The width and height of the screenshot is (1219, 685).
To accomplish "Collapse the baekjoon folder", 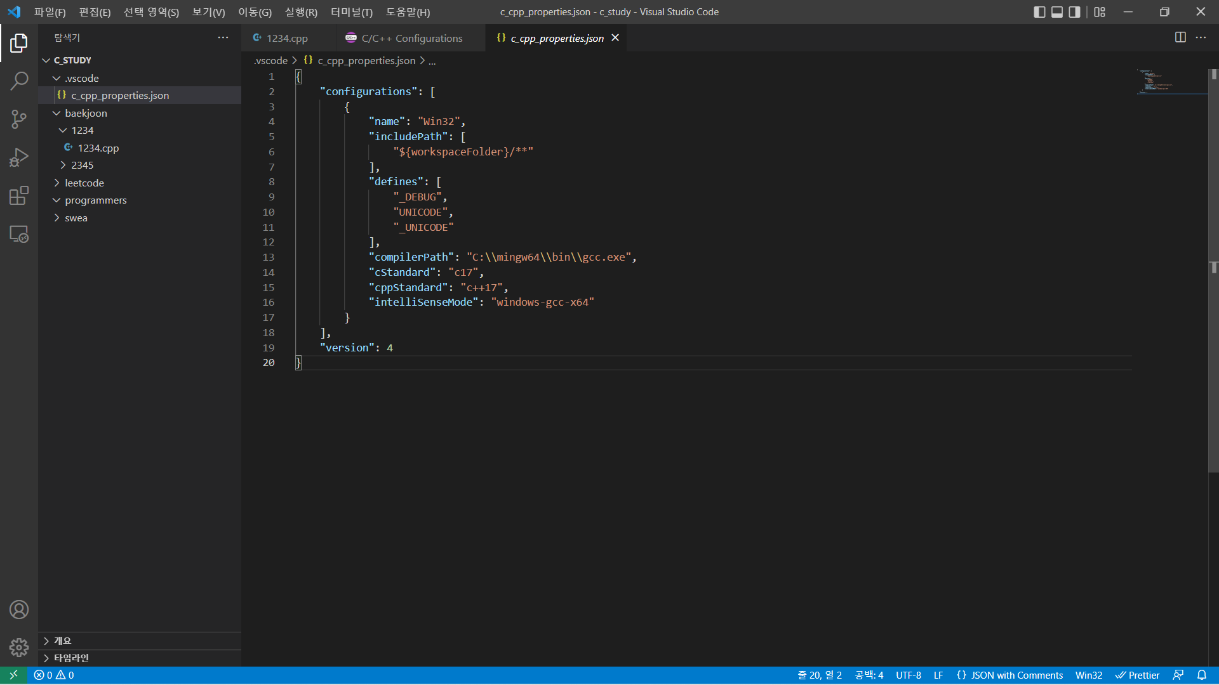I will point(86,113).
